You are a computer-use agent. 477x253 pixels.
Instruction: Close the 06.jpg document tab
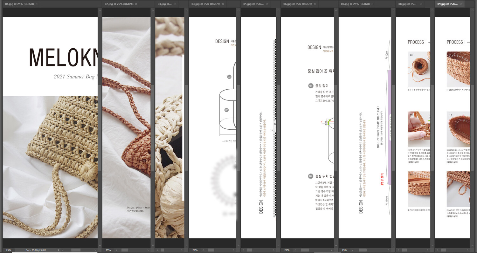pyautogui.click(x=315, y=4)
